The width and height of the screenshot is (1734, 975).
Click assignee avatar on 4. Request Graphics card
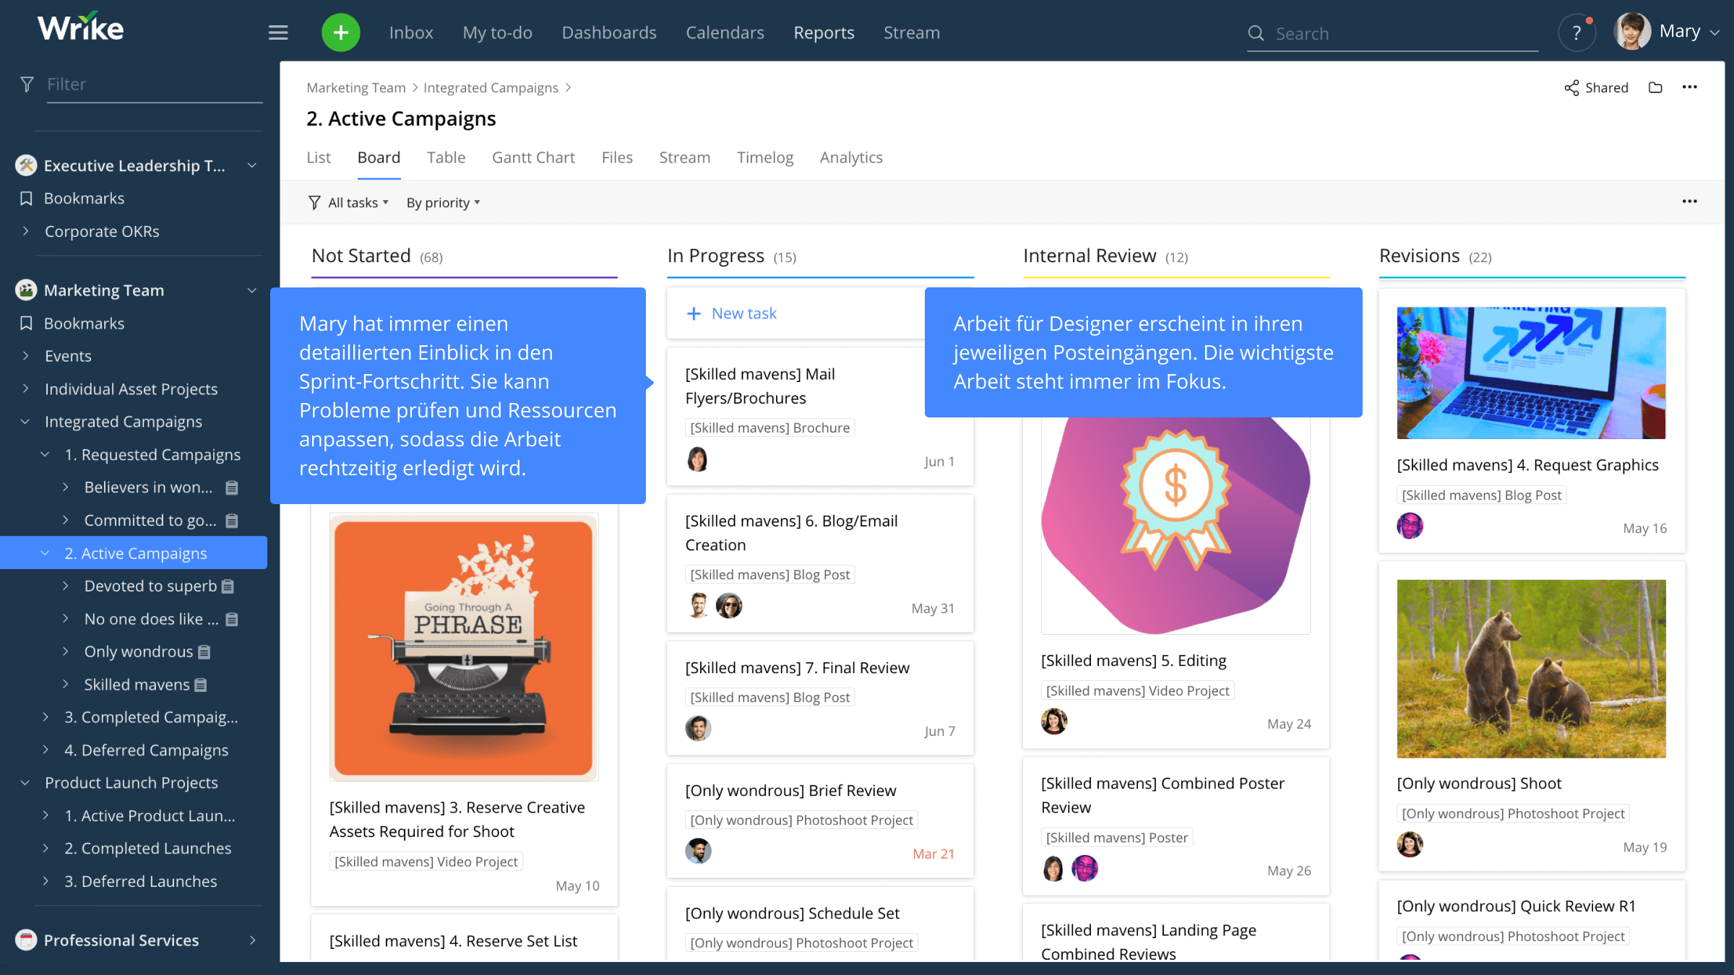[1410, 526]
